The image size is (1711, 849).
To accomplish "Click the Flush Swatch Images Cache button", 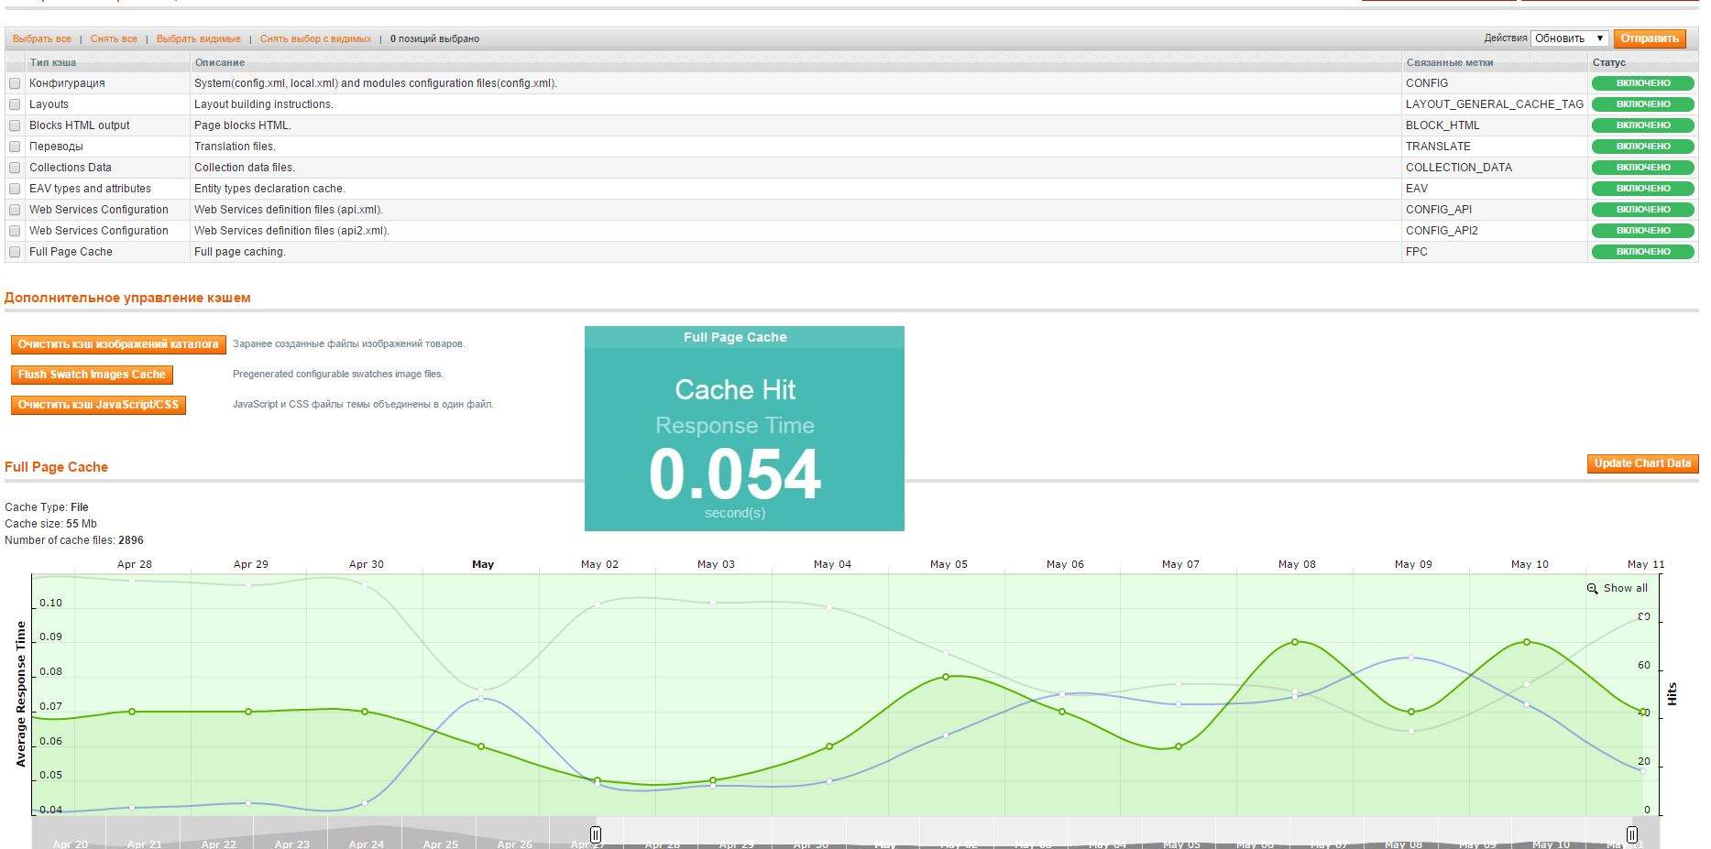I will [92, 375].
